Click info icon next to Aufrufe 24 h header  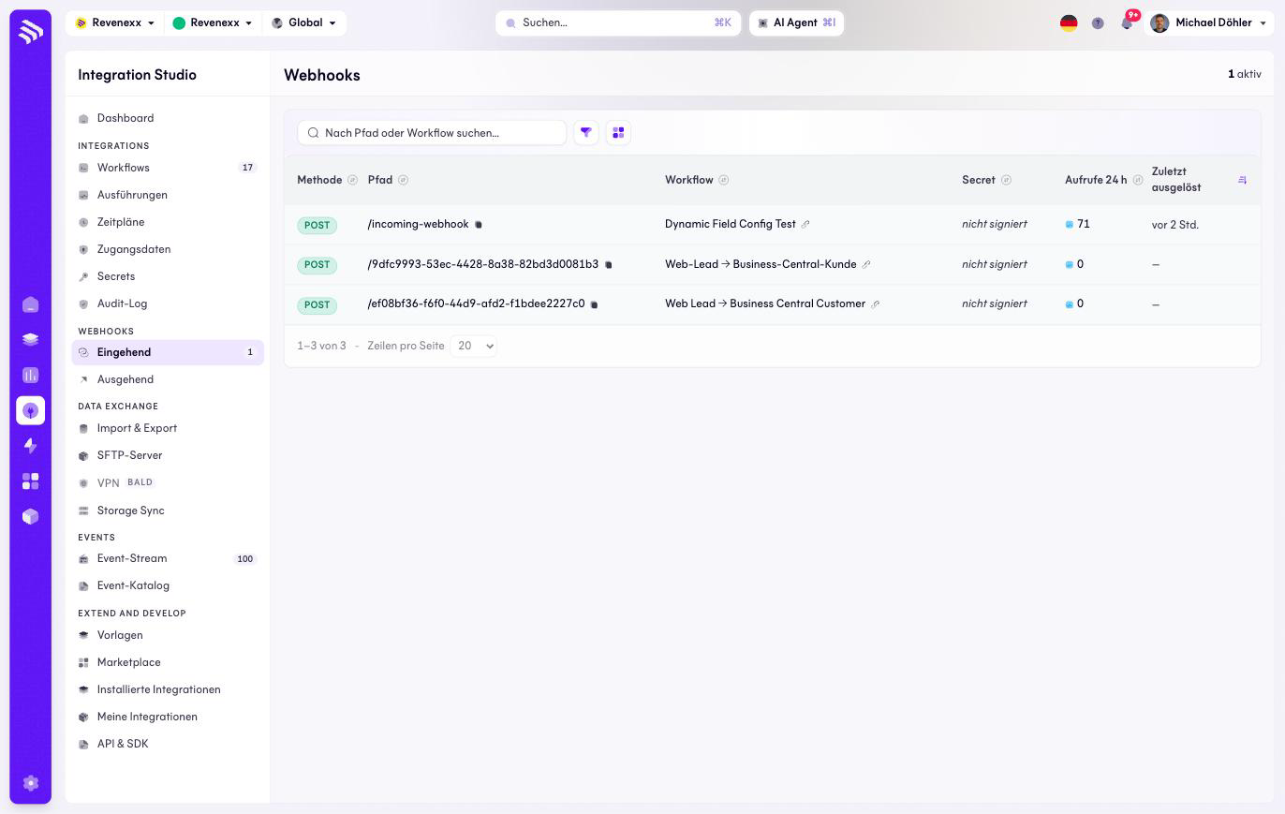[x=1138, y=180]
